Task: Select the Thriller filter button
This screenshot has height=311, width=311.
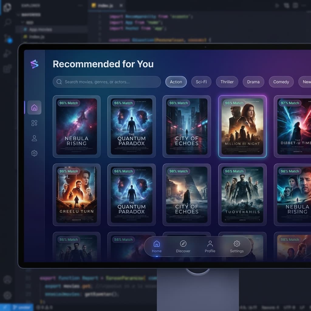Action: click(227, 82)
